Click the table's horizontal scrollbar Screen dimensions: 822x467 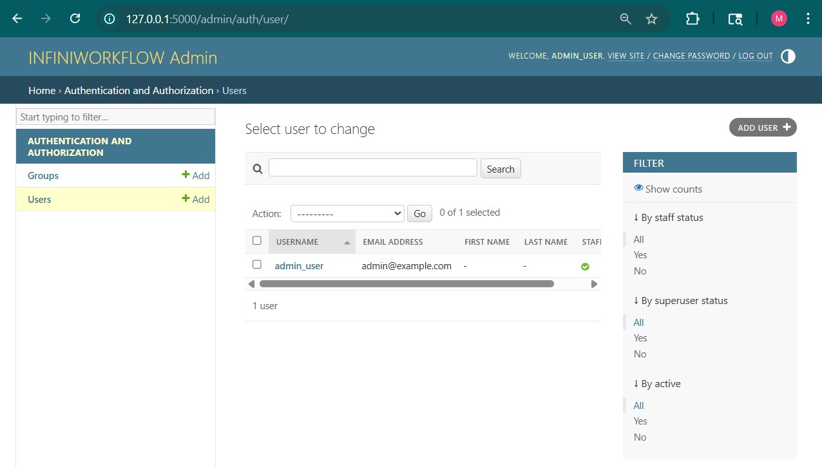406,283
